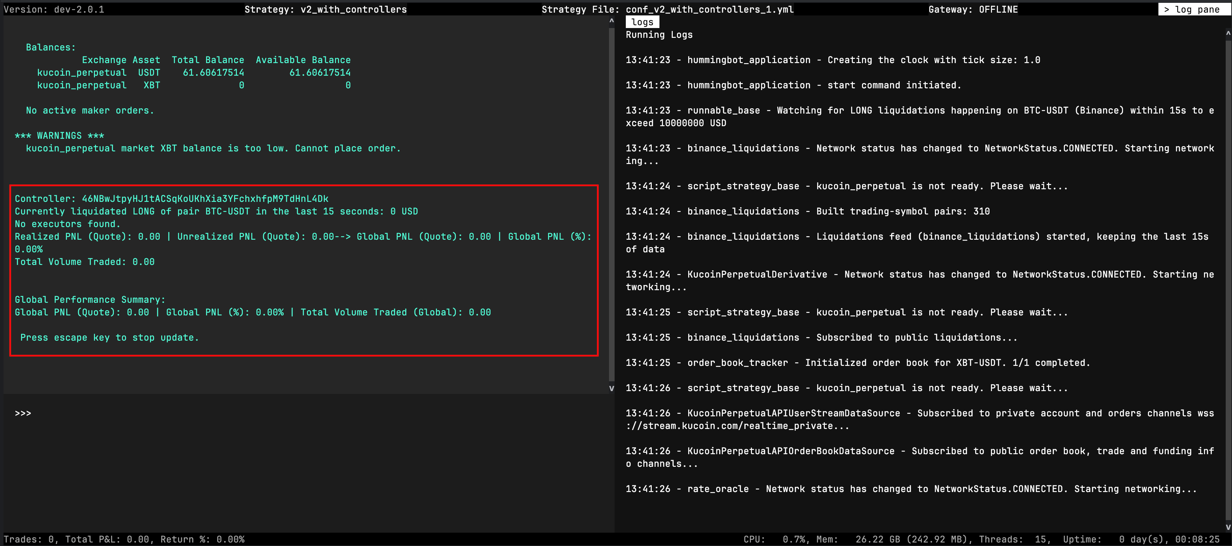Click the WARNINGS heading in output
Viewport: 1232px width, 546px height.
tap(59, 135)
